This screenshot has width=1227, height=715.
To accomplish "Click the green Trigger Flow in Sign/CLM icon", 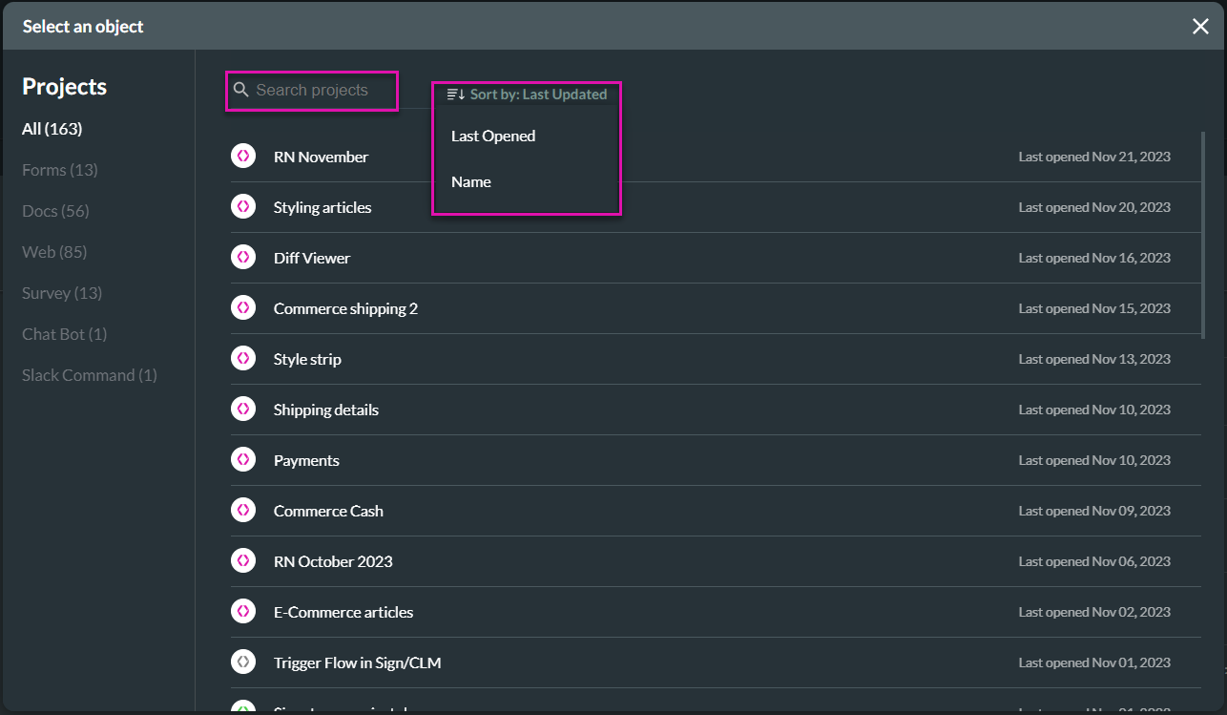I will point(243,662).
